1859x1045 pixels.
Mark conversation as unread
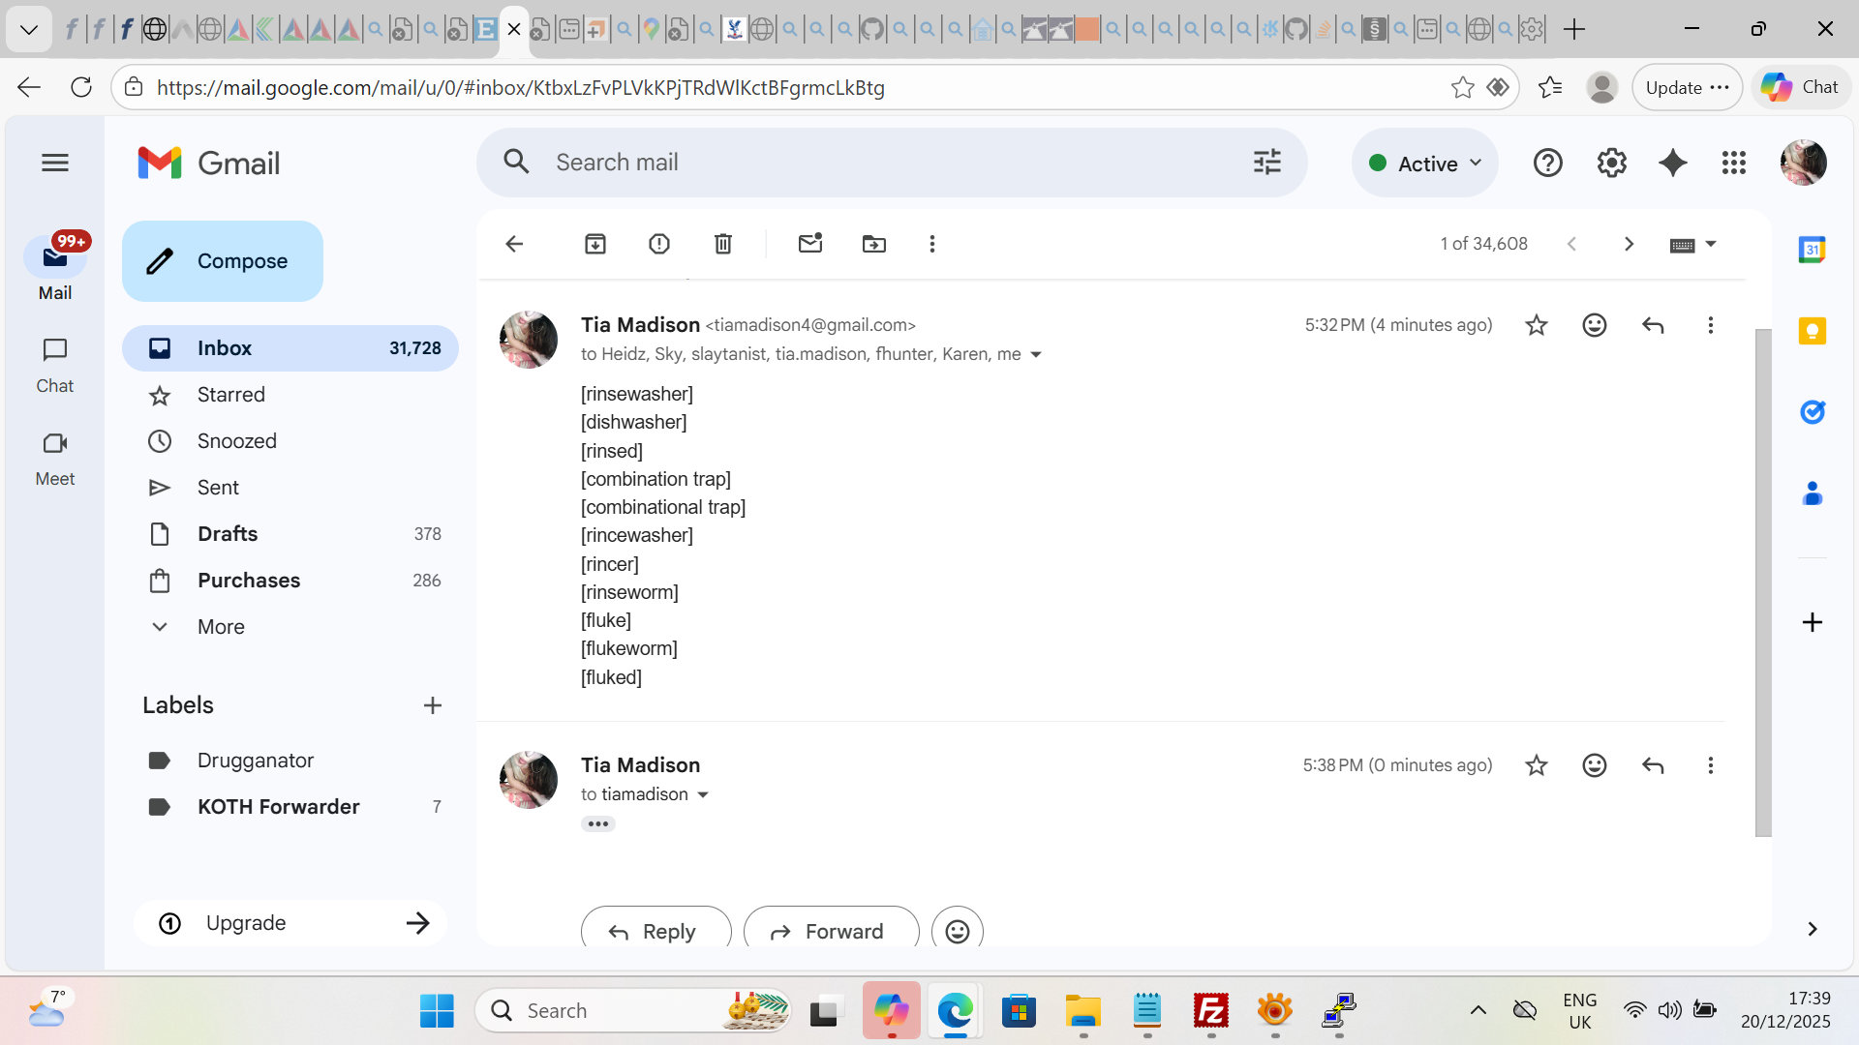(x=810, y=244)
